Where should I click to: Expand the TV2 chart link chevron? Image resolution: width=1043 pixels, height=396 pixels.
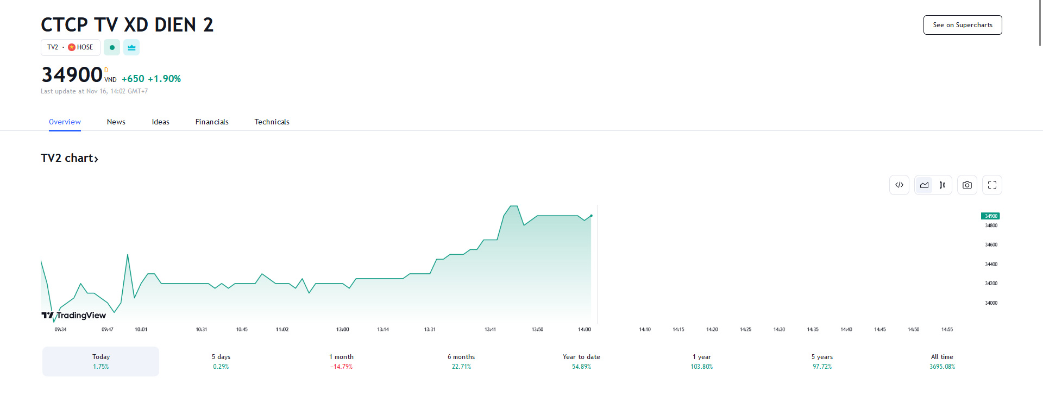pos(97,158)
